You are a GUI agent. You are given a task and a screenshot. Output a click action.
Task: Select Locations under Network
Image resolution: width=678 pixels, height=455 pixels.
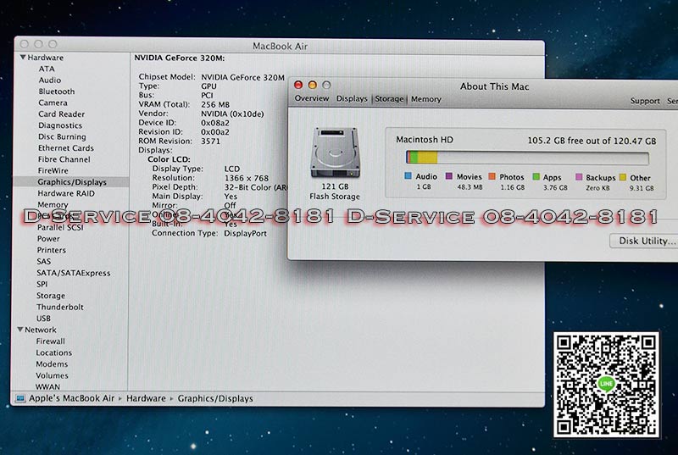[x=54, y=352]
